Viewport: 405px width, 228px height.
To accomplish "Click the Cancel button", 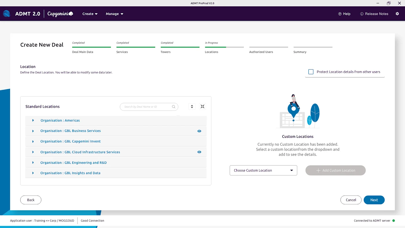I will coord(351,200).
